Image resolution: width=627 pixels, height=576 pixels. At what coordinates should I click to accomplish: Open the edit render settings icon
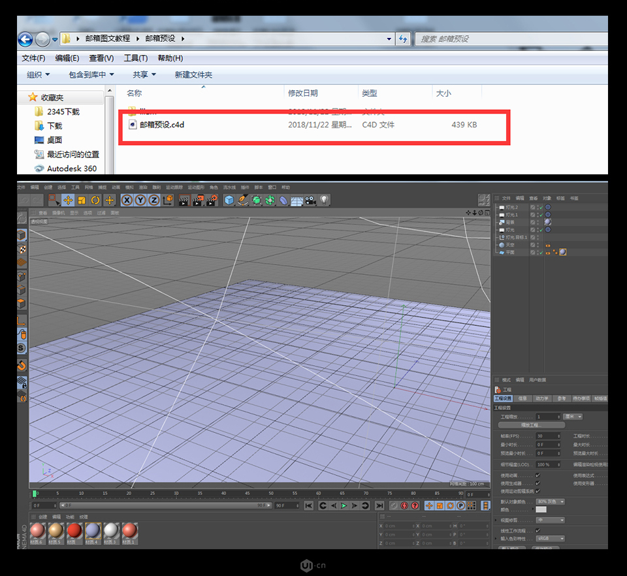point(210,200)
